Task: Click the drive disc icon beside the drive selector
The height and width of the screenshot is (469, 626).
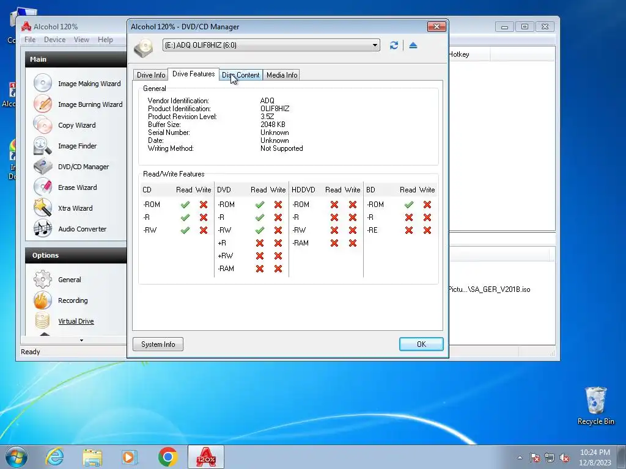Action: pos(144,48)
